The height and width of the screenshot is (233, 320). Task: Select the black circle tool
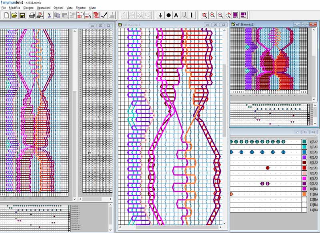pyautogui.click(x=168, y=15)
